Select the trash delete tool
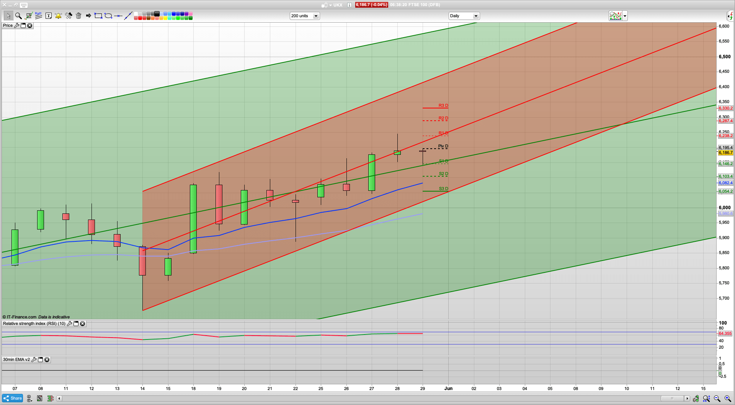The height and width of the screenshot is (405, 735). click(x=78, y=16)
